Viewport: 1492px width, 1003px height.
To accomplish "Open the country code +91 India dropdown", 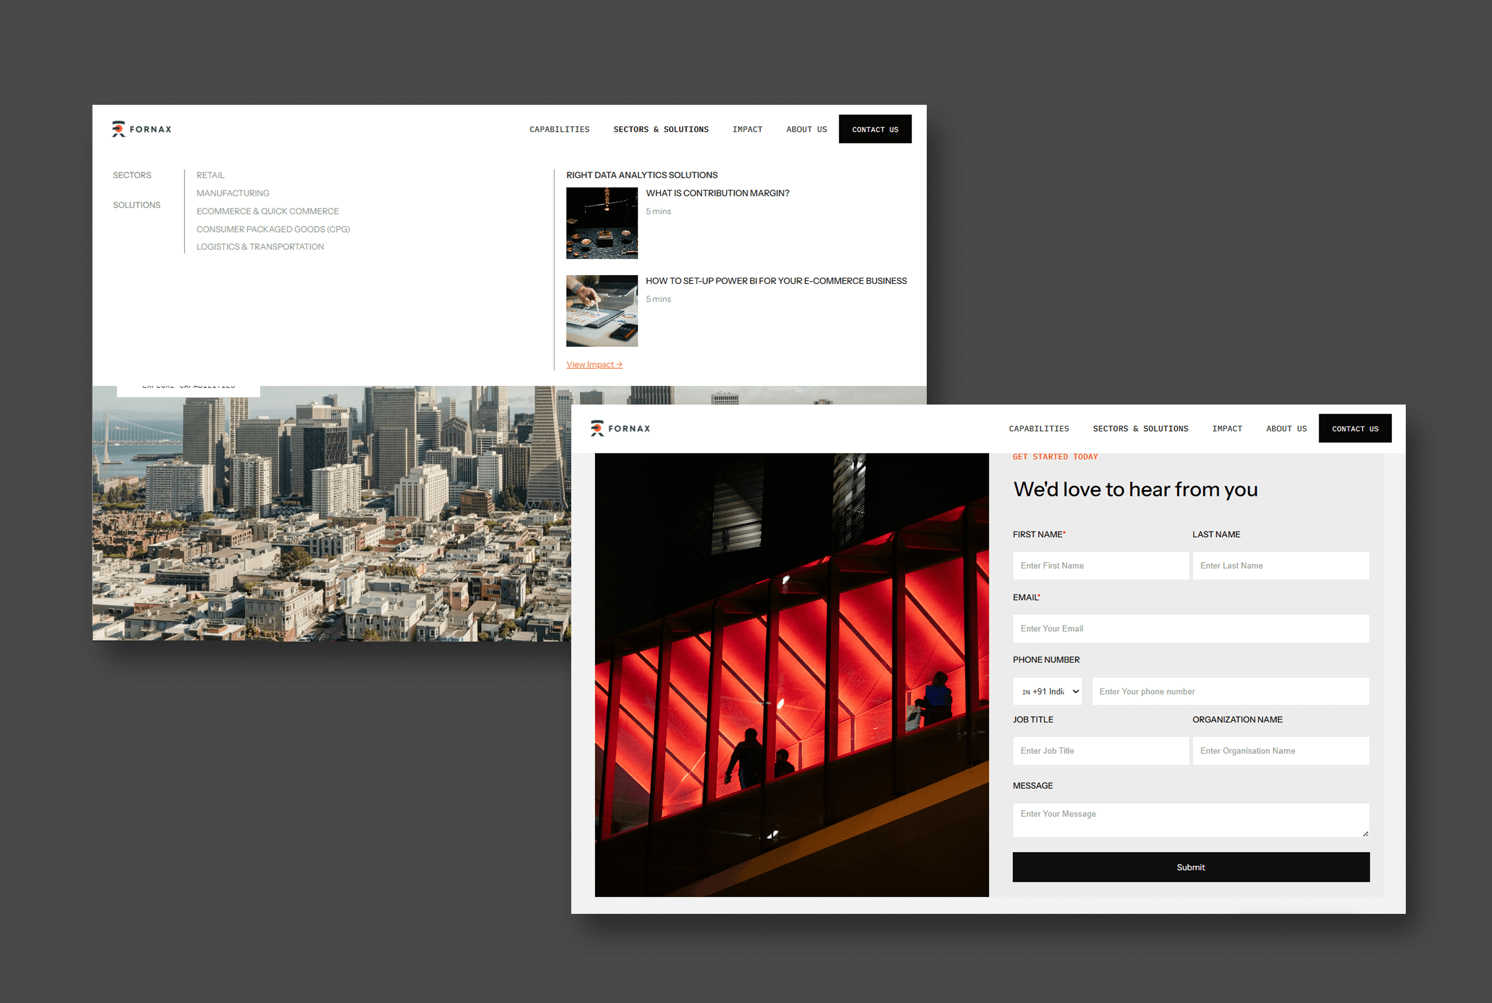I will point(1047,692).
